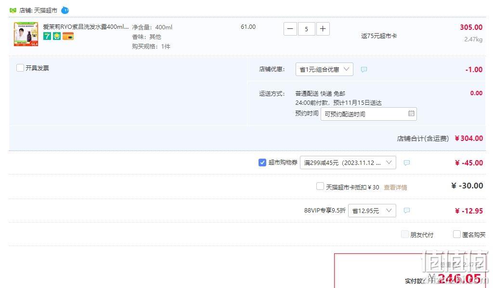Expand the 省12.95元 88VIP discount dropdown
The width and height of the screenshot is (493, 288).
click(372, 211)
